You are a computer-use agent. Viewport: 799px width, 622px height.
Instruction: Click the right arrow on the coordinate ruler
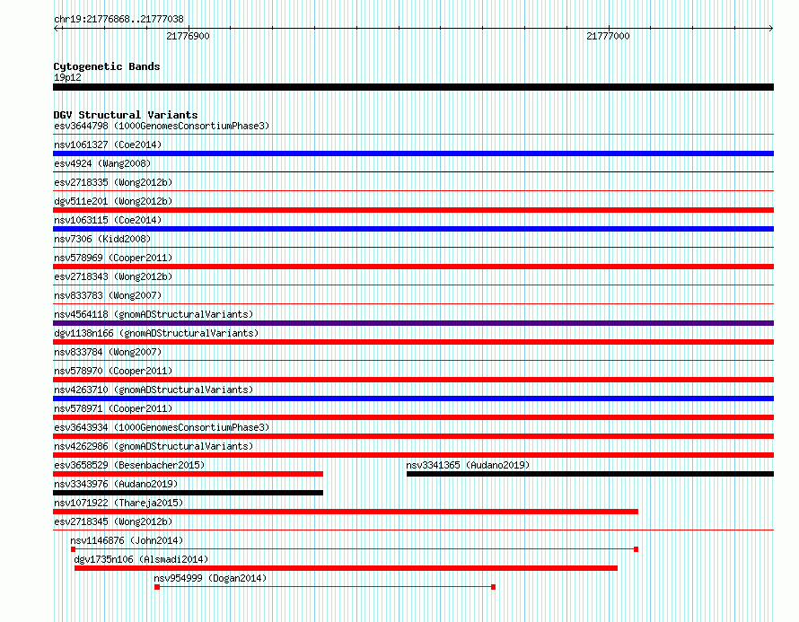click(771, 29)
